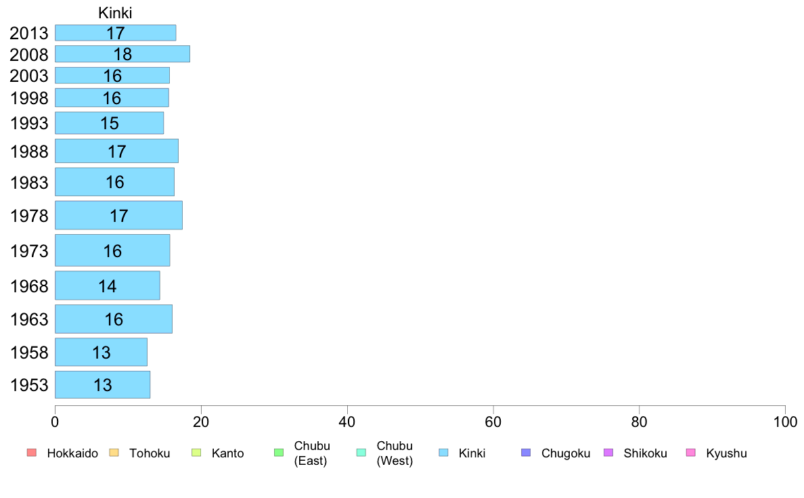Click the 100 tick on x-axis

(x=785, y=422)
